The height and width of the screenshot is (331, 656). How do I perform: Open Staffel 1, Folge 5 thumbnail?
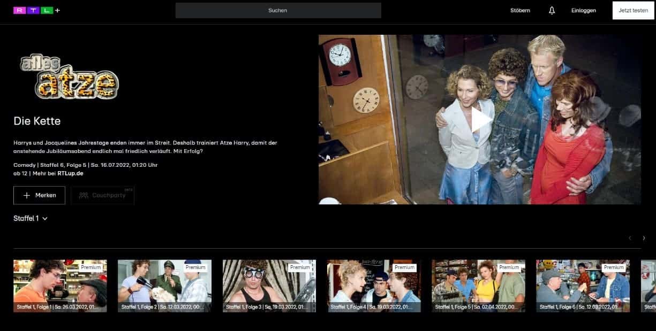click(x=478, y=286)
